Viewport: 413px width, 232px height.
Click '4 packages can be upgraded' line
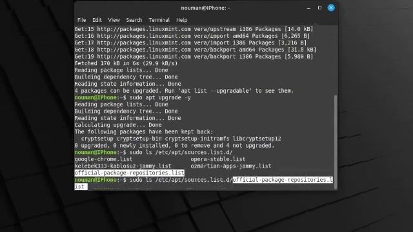coord(184,91)
